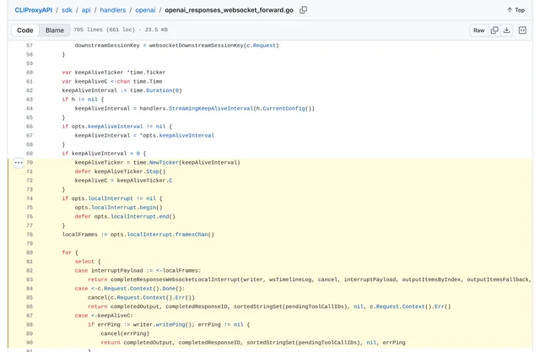
Task: Switch to the Blame view
Action: (54, 30)
